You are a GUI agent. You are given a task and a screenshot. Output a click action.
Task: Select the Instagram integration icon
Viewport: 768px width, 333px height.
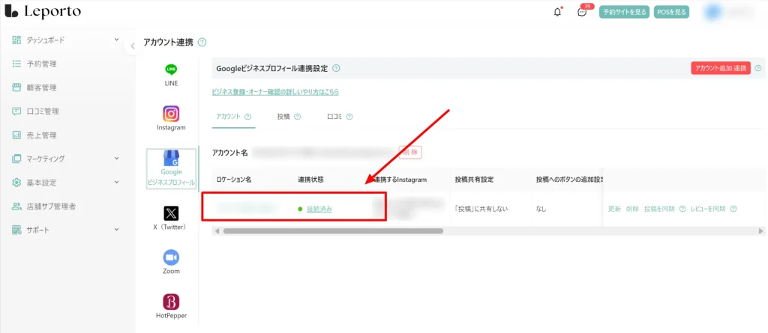click(171, 114)
